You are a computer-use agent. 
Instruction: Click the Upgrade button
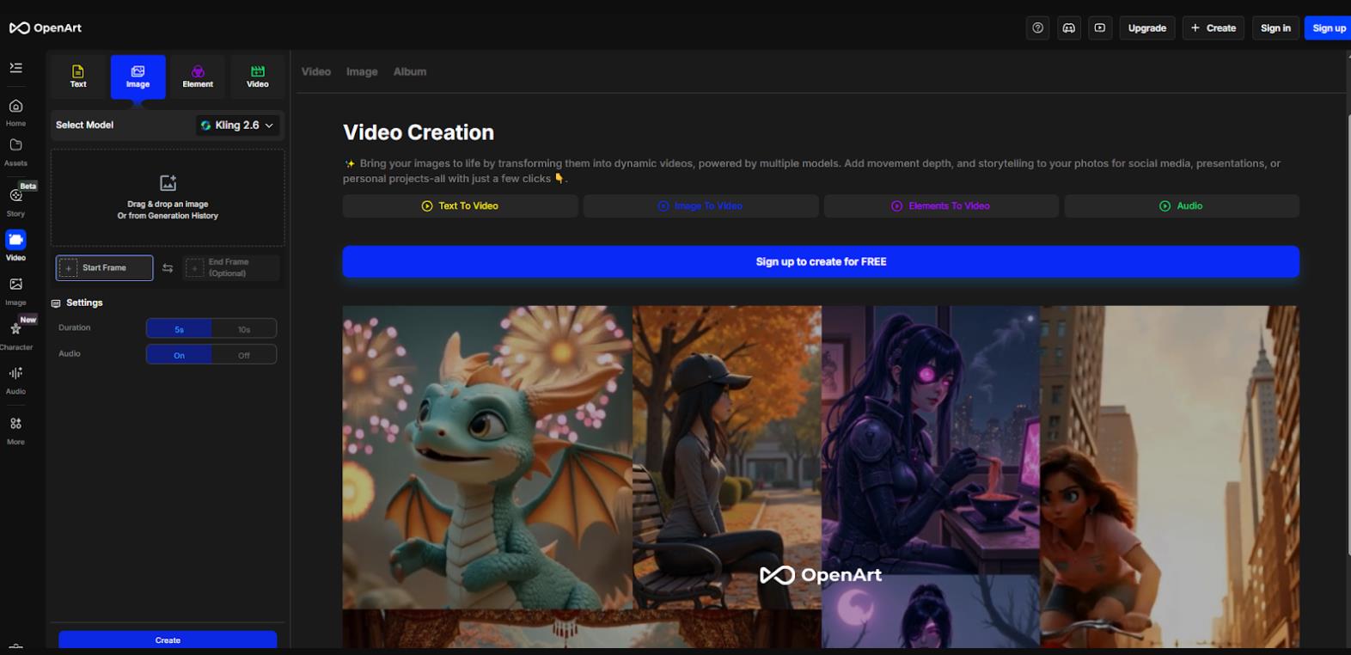coord(1146,28)
